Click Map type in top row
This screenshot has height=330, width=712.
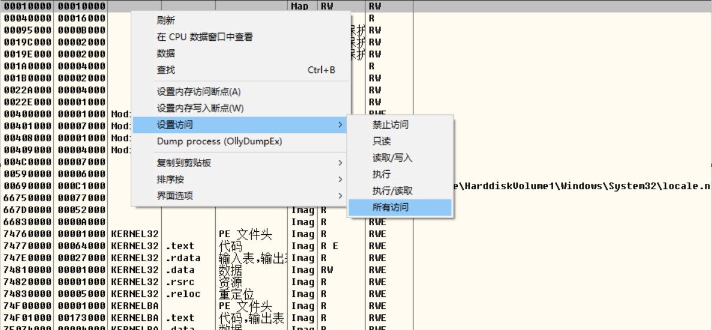point(299,7)
